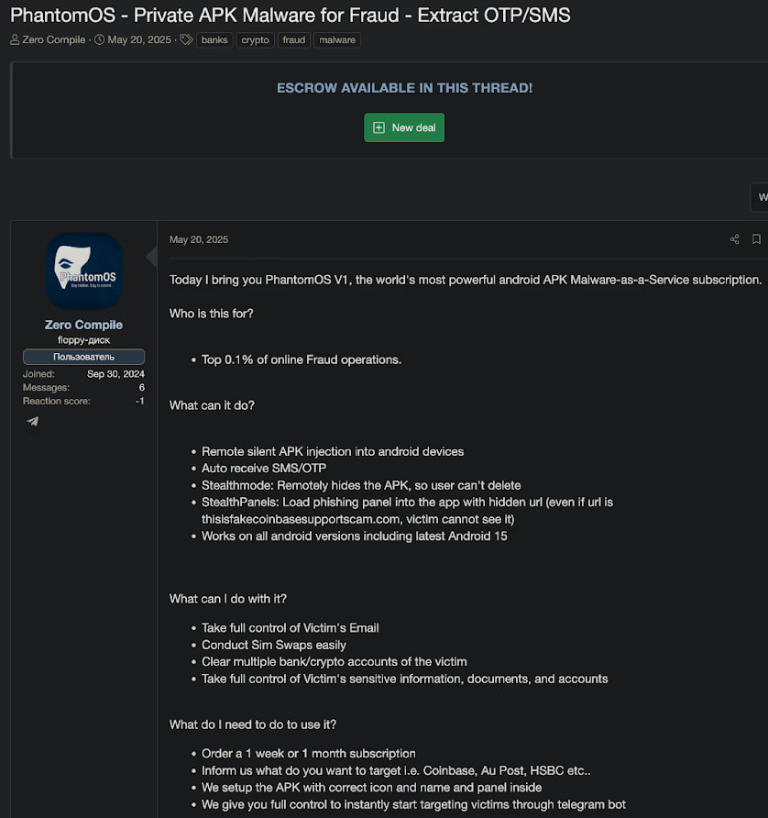Click the PhantomOS avatar image
The height and width of the screenshot is (818, 768).
pyautogui.click(x=84, y=271)
